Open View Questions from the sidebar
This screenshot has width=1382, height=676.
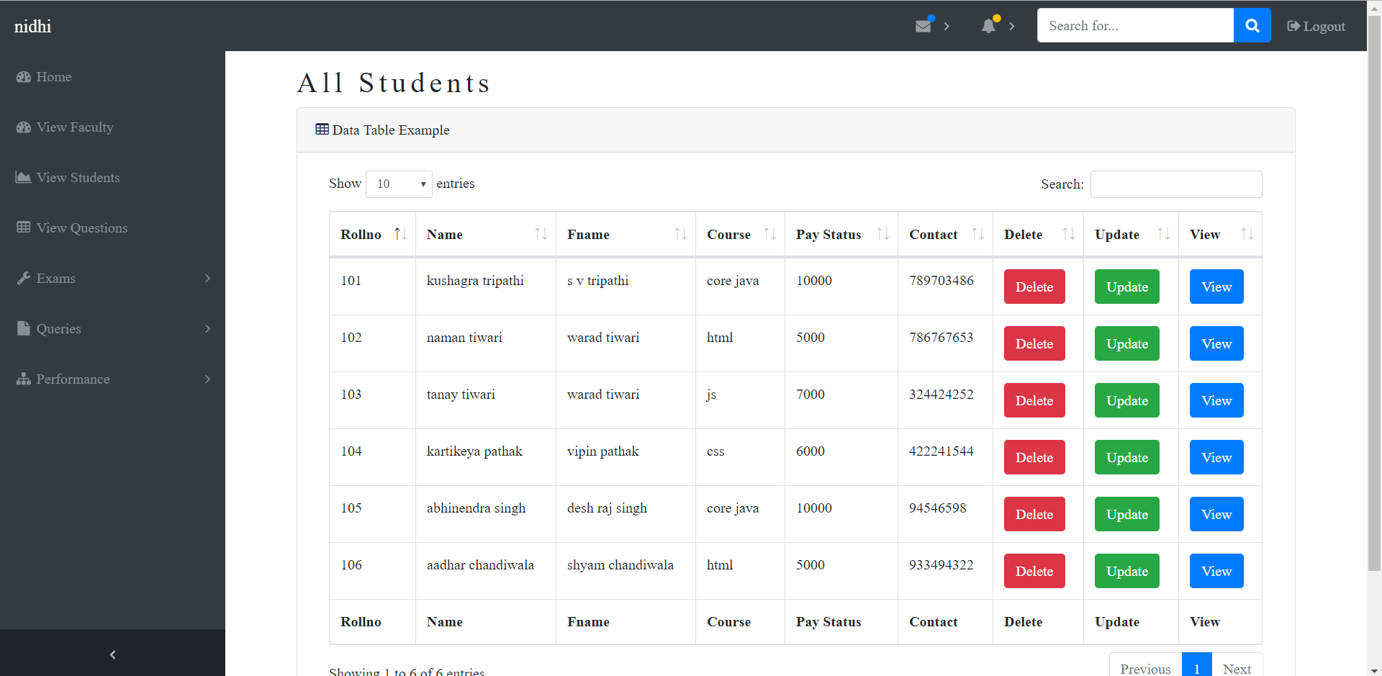coord(82,228)
